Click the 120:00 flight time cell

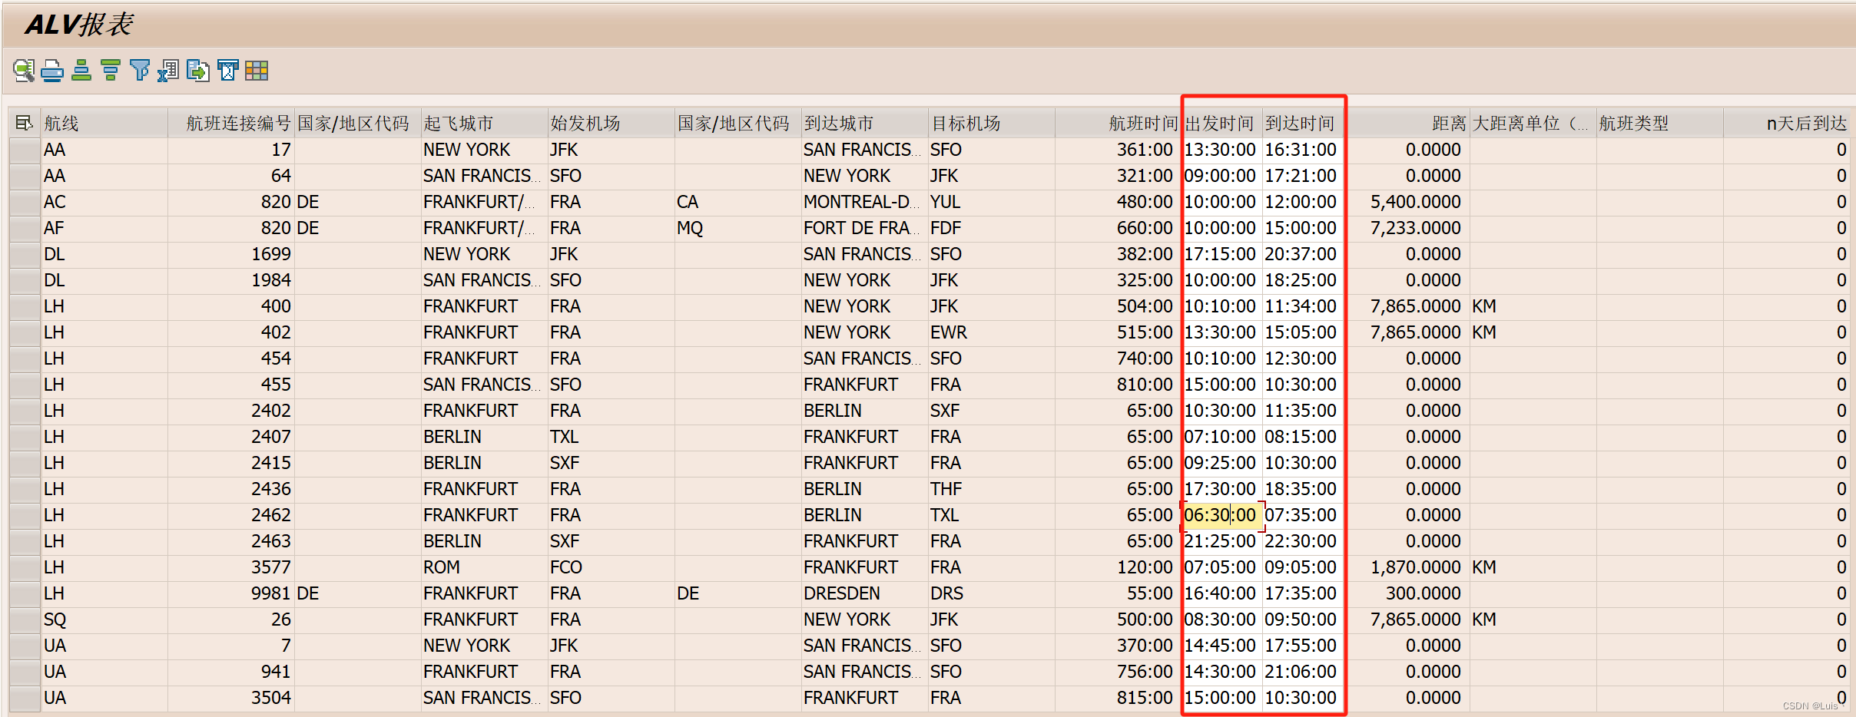pyautogui.click(x=1118, y=567)
